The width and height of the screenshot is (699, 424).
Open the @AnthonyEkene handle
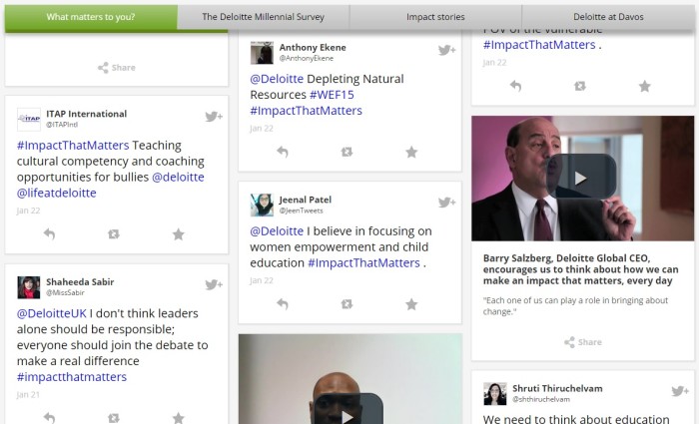[307, 58]
